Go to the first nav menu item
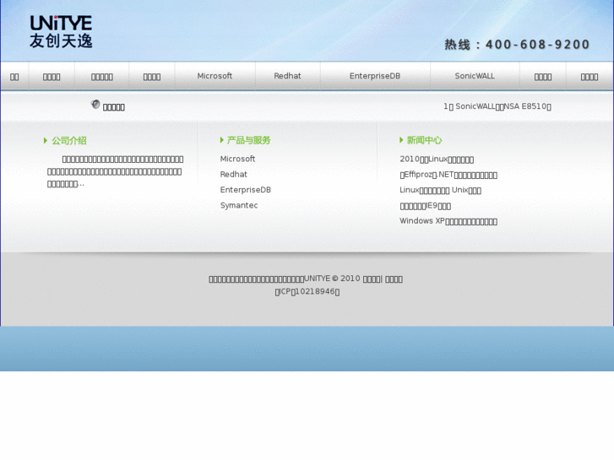Screen dimensions: 614x460 pos(14,77)
